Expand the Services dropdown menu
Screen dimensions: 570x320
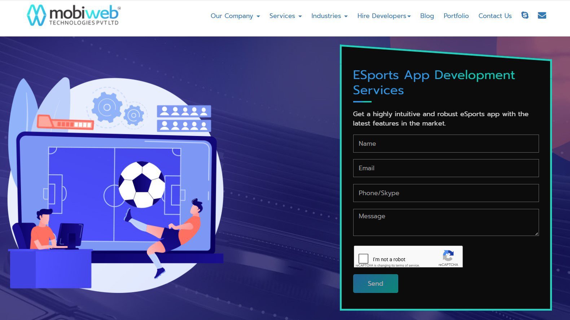click(285, 16)
